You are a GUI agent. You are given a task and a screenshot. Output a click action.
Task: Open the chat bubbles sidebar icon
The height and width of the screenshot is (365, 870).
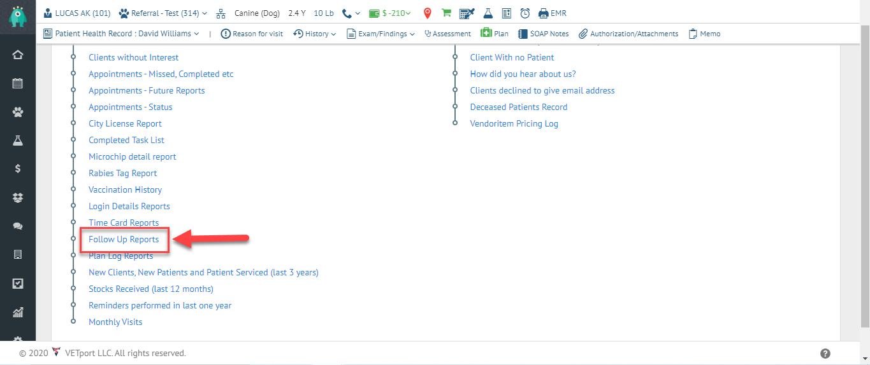(18, 226)
